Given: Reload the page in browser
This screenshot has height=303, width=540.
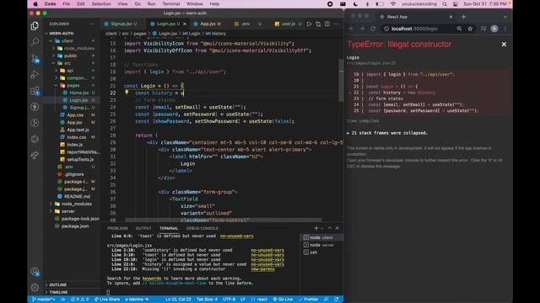Looking at the screenshot, I should (x=373, y=29).
